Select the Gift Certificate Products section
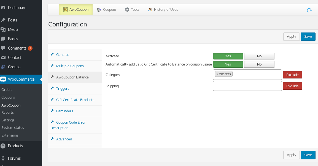Screen dimensions: 318x166 coord(75,100)
